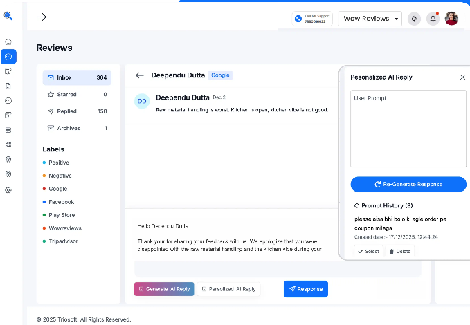Click the back arrow beside Deependu Dutta
This screenshot has width=470, height=325.
pos(140,75)
